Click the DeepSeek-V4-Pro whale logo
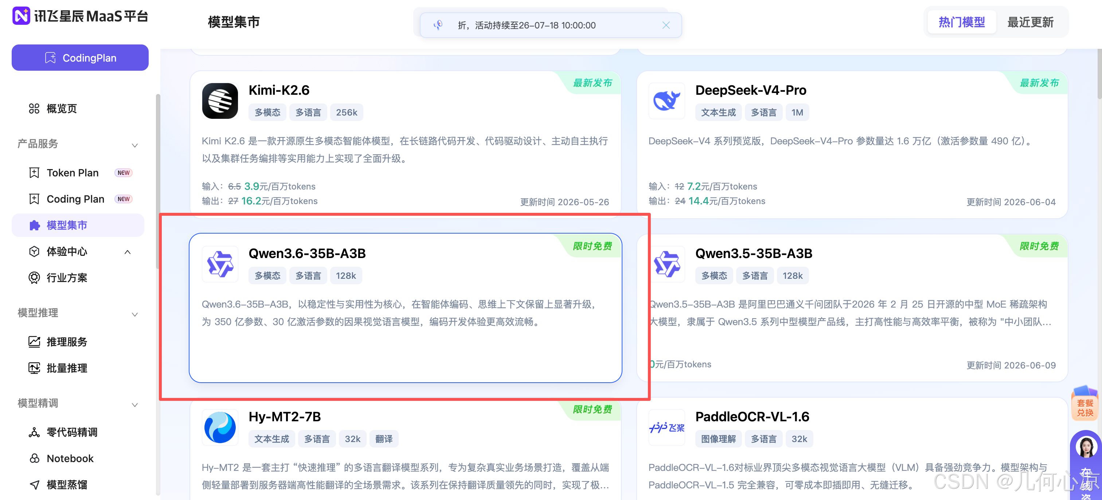1102x500 pixels. click(x=667, y=101)
